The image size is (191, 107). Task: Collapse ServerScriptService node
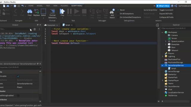coord(162,65)
